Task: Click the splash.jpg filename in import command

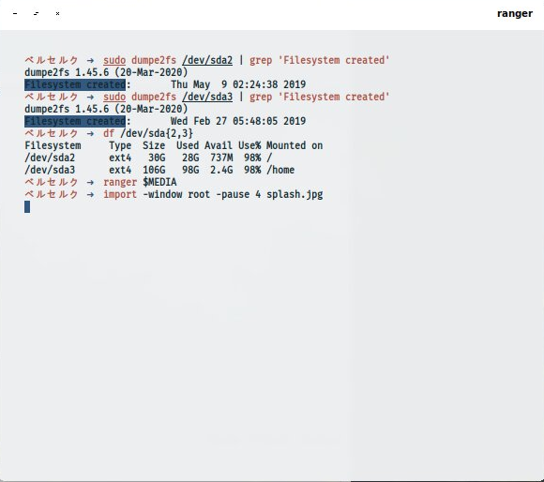Action: point(295,194)
